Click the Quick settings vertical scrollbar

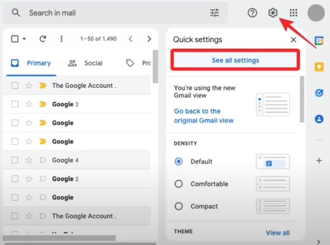302,99
